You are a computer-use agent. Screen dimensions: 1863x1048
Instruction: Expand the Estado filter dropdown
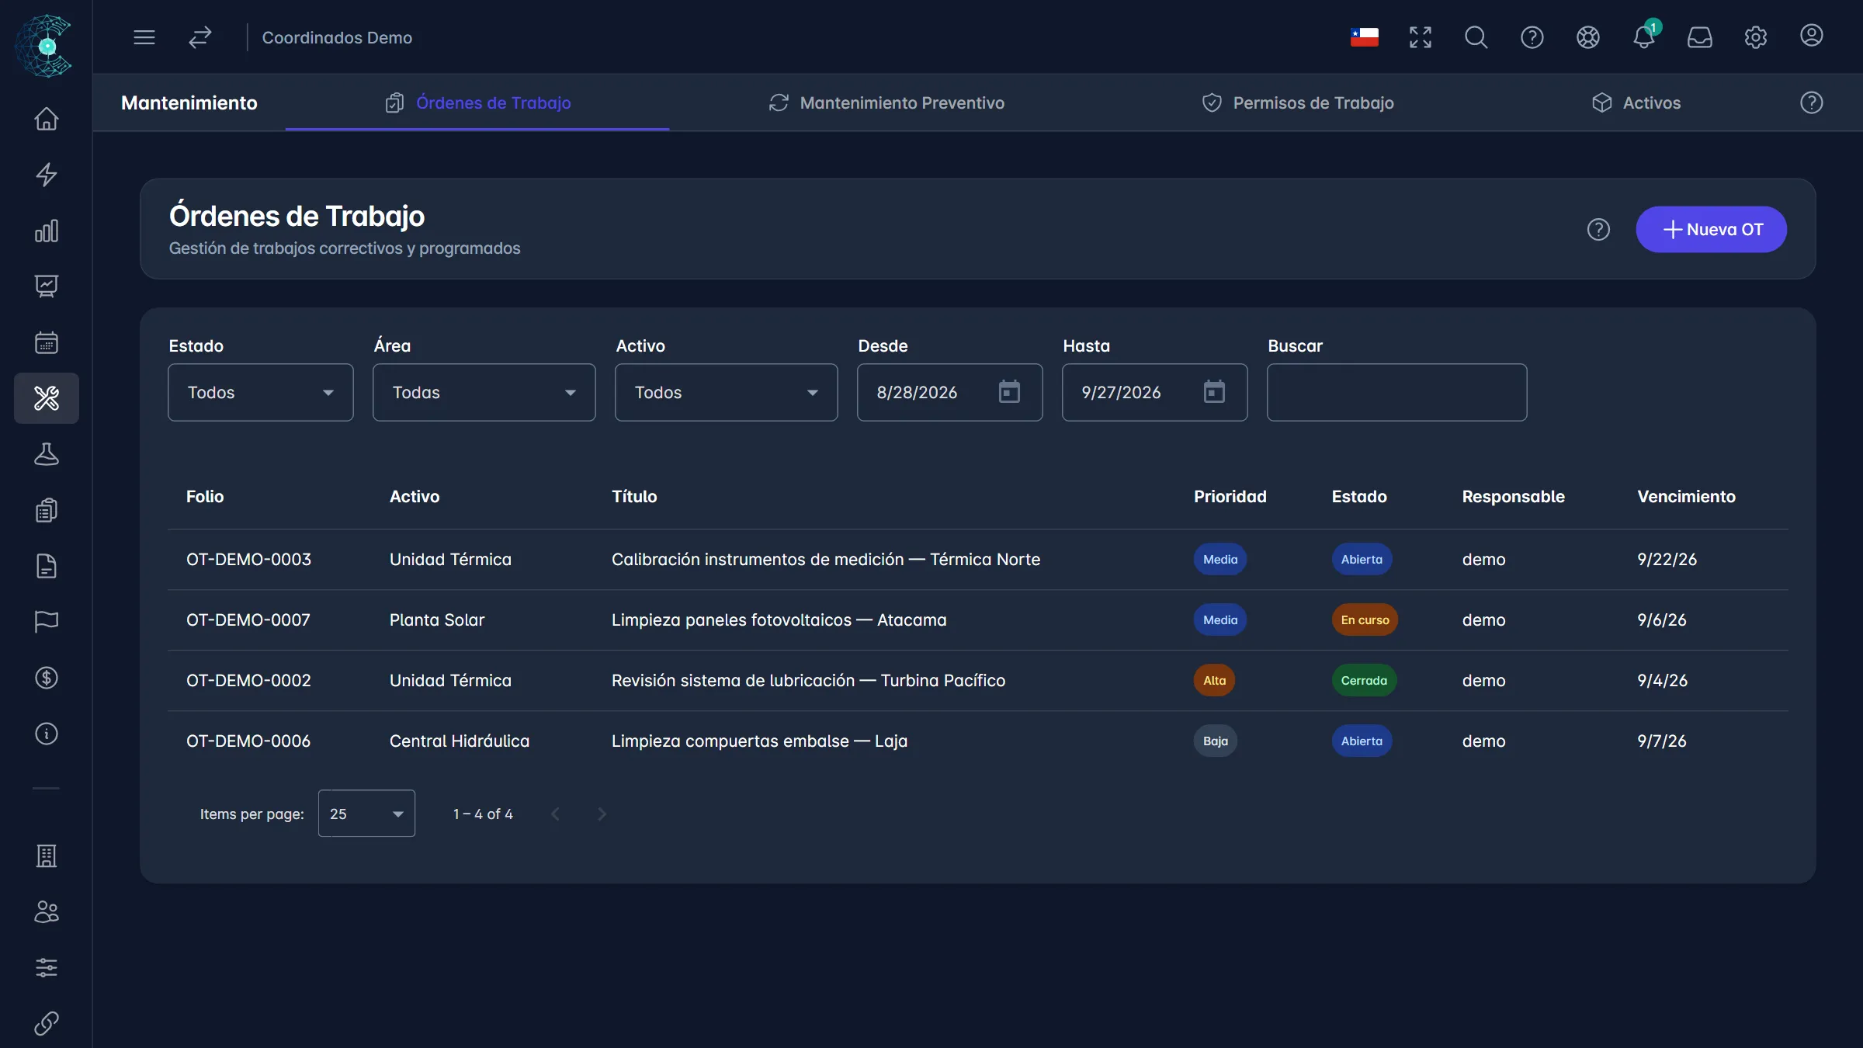[261, 393]
